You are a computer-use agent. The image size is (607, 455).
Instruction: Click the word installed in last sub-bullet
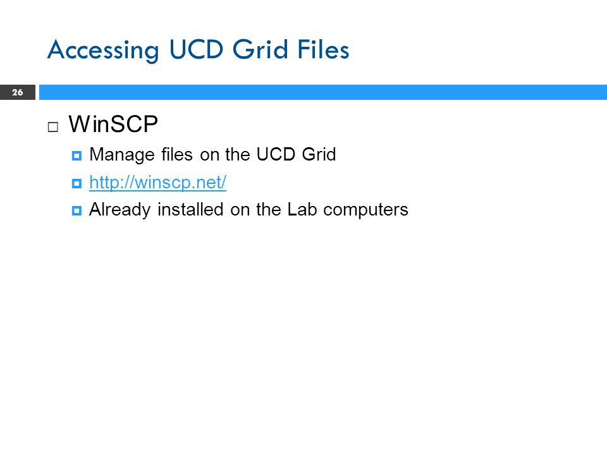(190, 209)
